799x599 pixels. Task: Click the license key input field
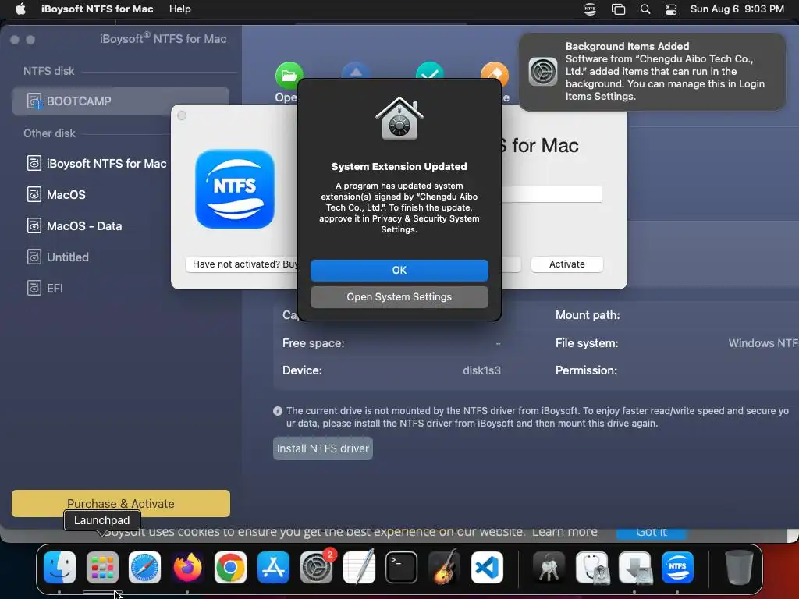click(552, 194)
